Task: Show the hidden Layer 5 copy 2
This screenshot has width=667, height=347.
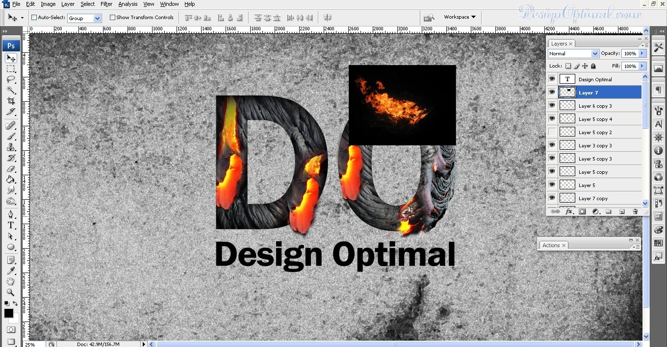Action: pyautogui.click(x=552, y=132)
